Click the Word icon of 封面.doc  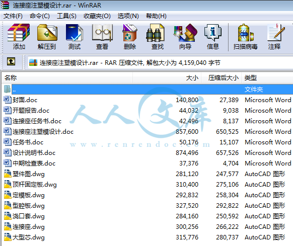[x=7, y=100]
